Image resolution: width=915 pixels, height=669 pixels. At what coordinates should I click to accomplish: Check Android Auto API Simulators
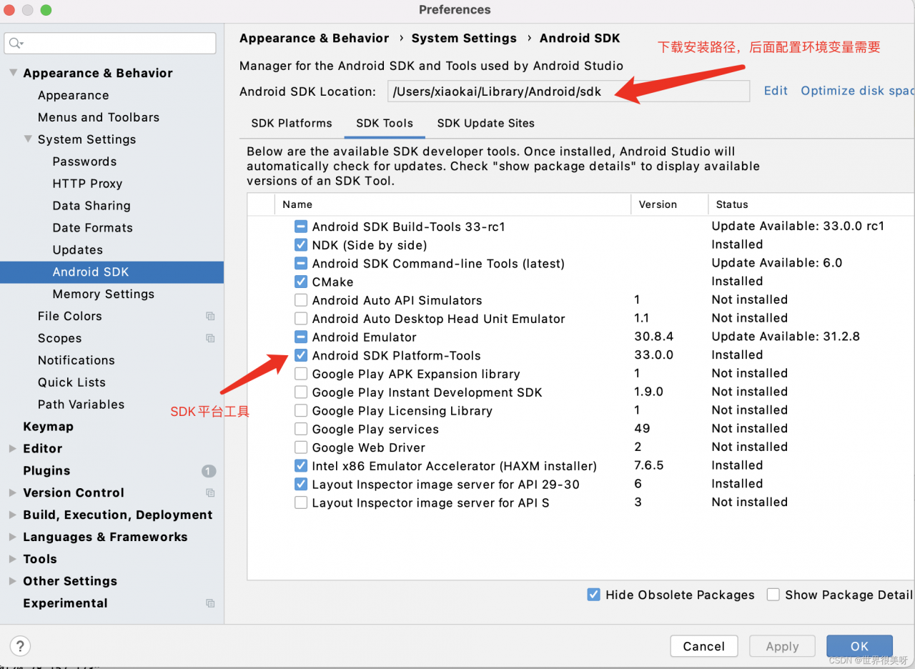(301, 300)
